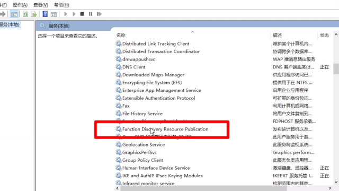The height and width of the screenshot is (191, 339).
Task: Select Extensible Authentication Protocol service
Action: point(158,98)
